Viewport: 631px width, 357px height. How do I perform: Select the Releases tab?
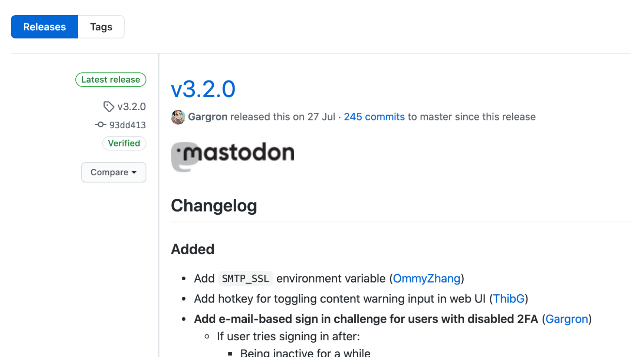[45, 27]
